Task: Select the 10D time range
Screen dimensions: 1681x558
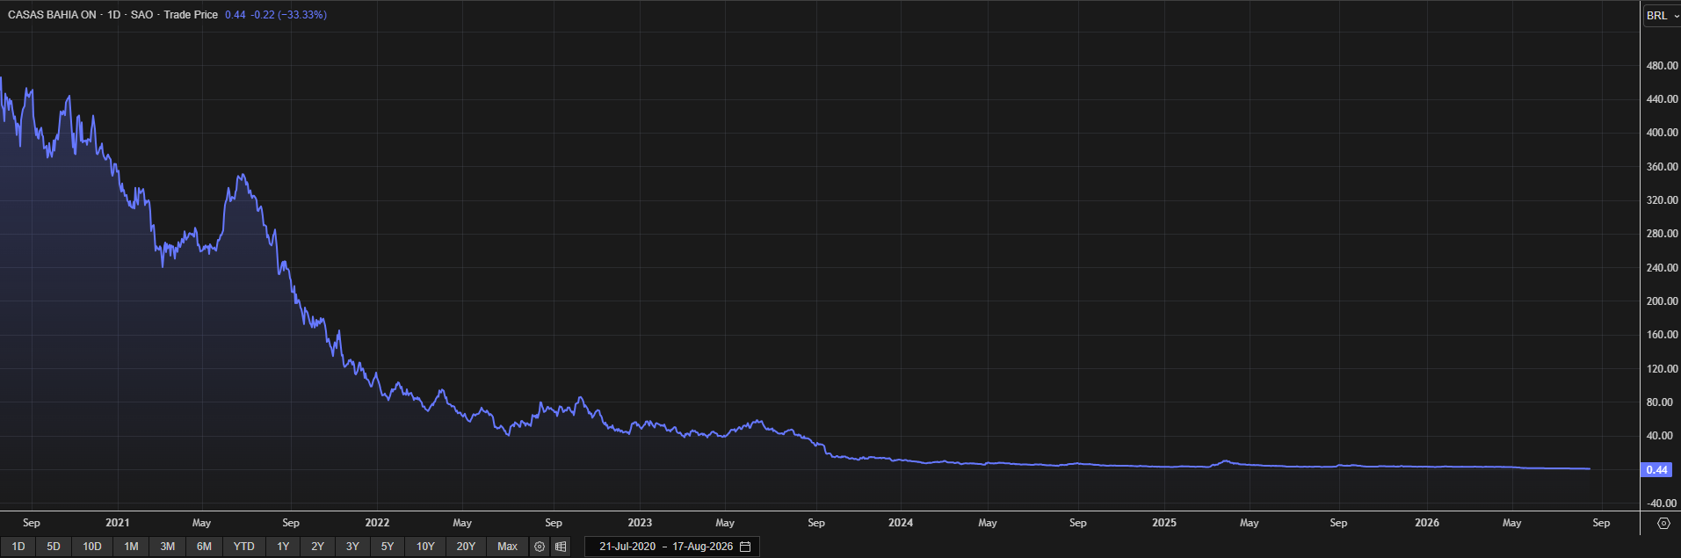Action: point(92,547)
